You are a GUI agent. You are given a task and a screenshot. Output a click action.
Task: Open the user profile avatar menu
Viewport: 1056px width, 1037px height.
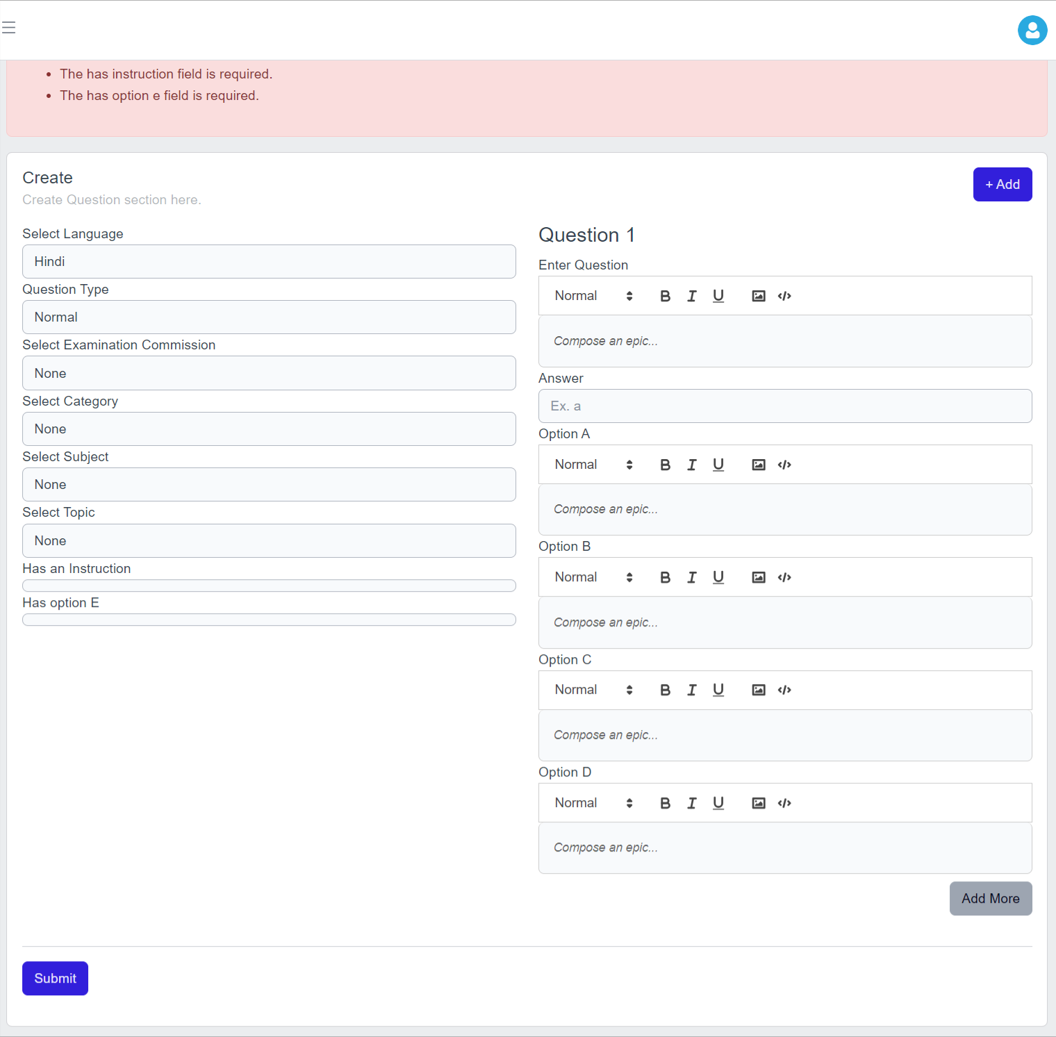tap(1032, 31)
